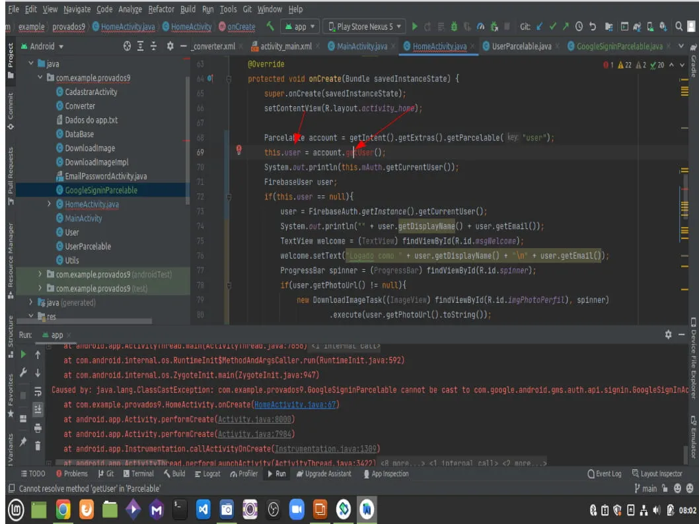This screenshot has width=699, height=524.
Task: Open the Refactor menu
Action: point(161,9)
